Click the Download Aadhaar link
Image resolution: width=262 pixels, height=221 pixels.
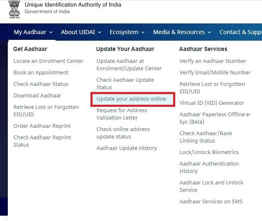[x=37, y=96]
